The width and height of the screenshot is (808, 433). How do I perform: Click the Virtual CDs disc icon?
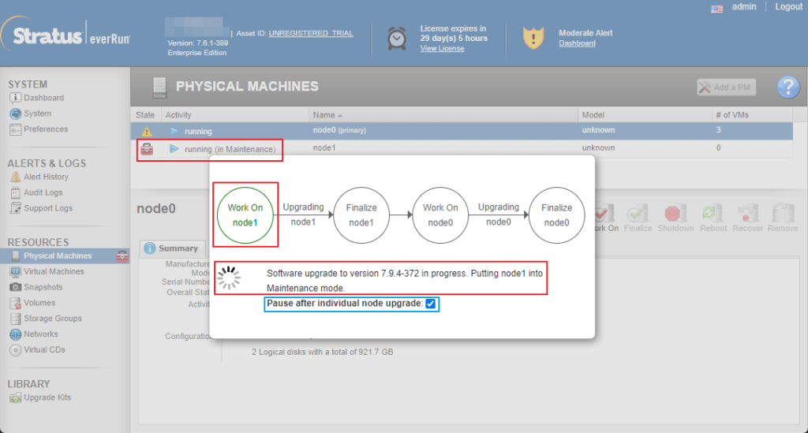pos(16,350)
